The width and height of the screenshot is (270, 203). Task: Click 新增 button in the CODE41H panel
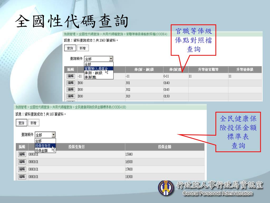(x=33, y=123)
